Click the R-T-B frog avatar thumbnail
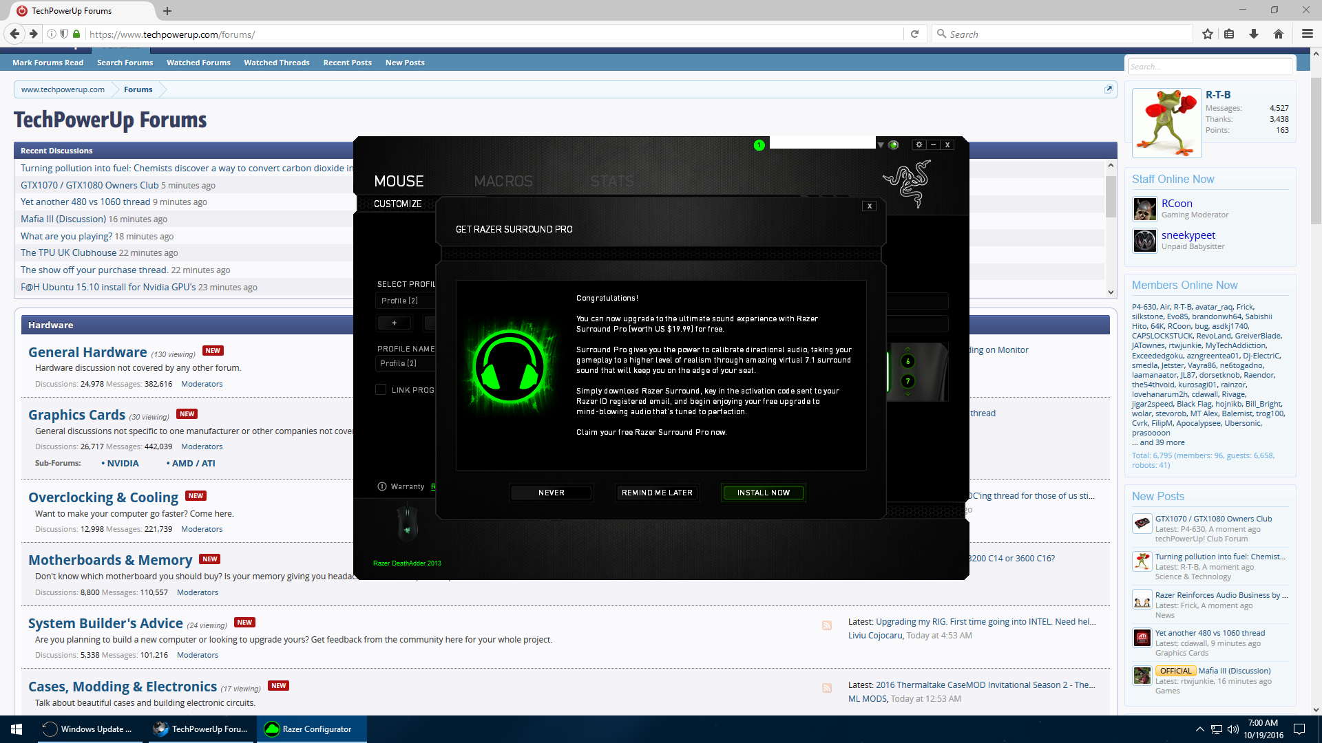This screenshot has height=743, width=1322. [1167, 123]
